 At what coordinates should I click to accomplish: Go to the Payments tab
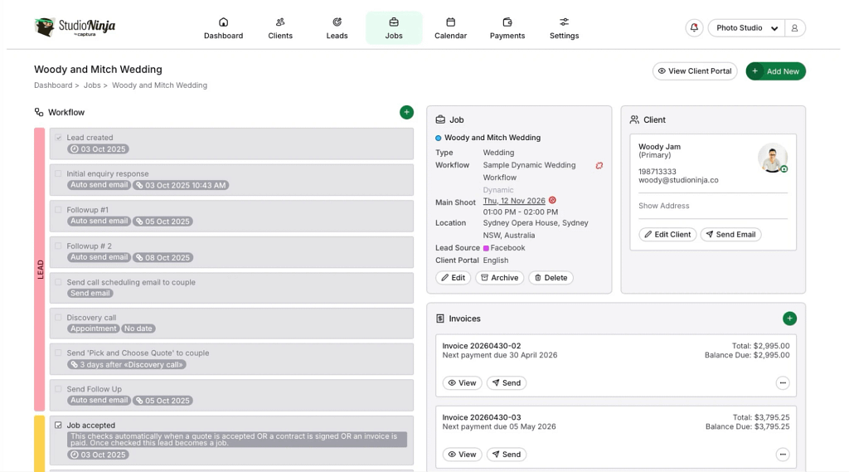pyautogui.click(x=507, y=28)
